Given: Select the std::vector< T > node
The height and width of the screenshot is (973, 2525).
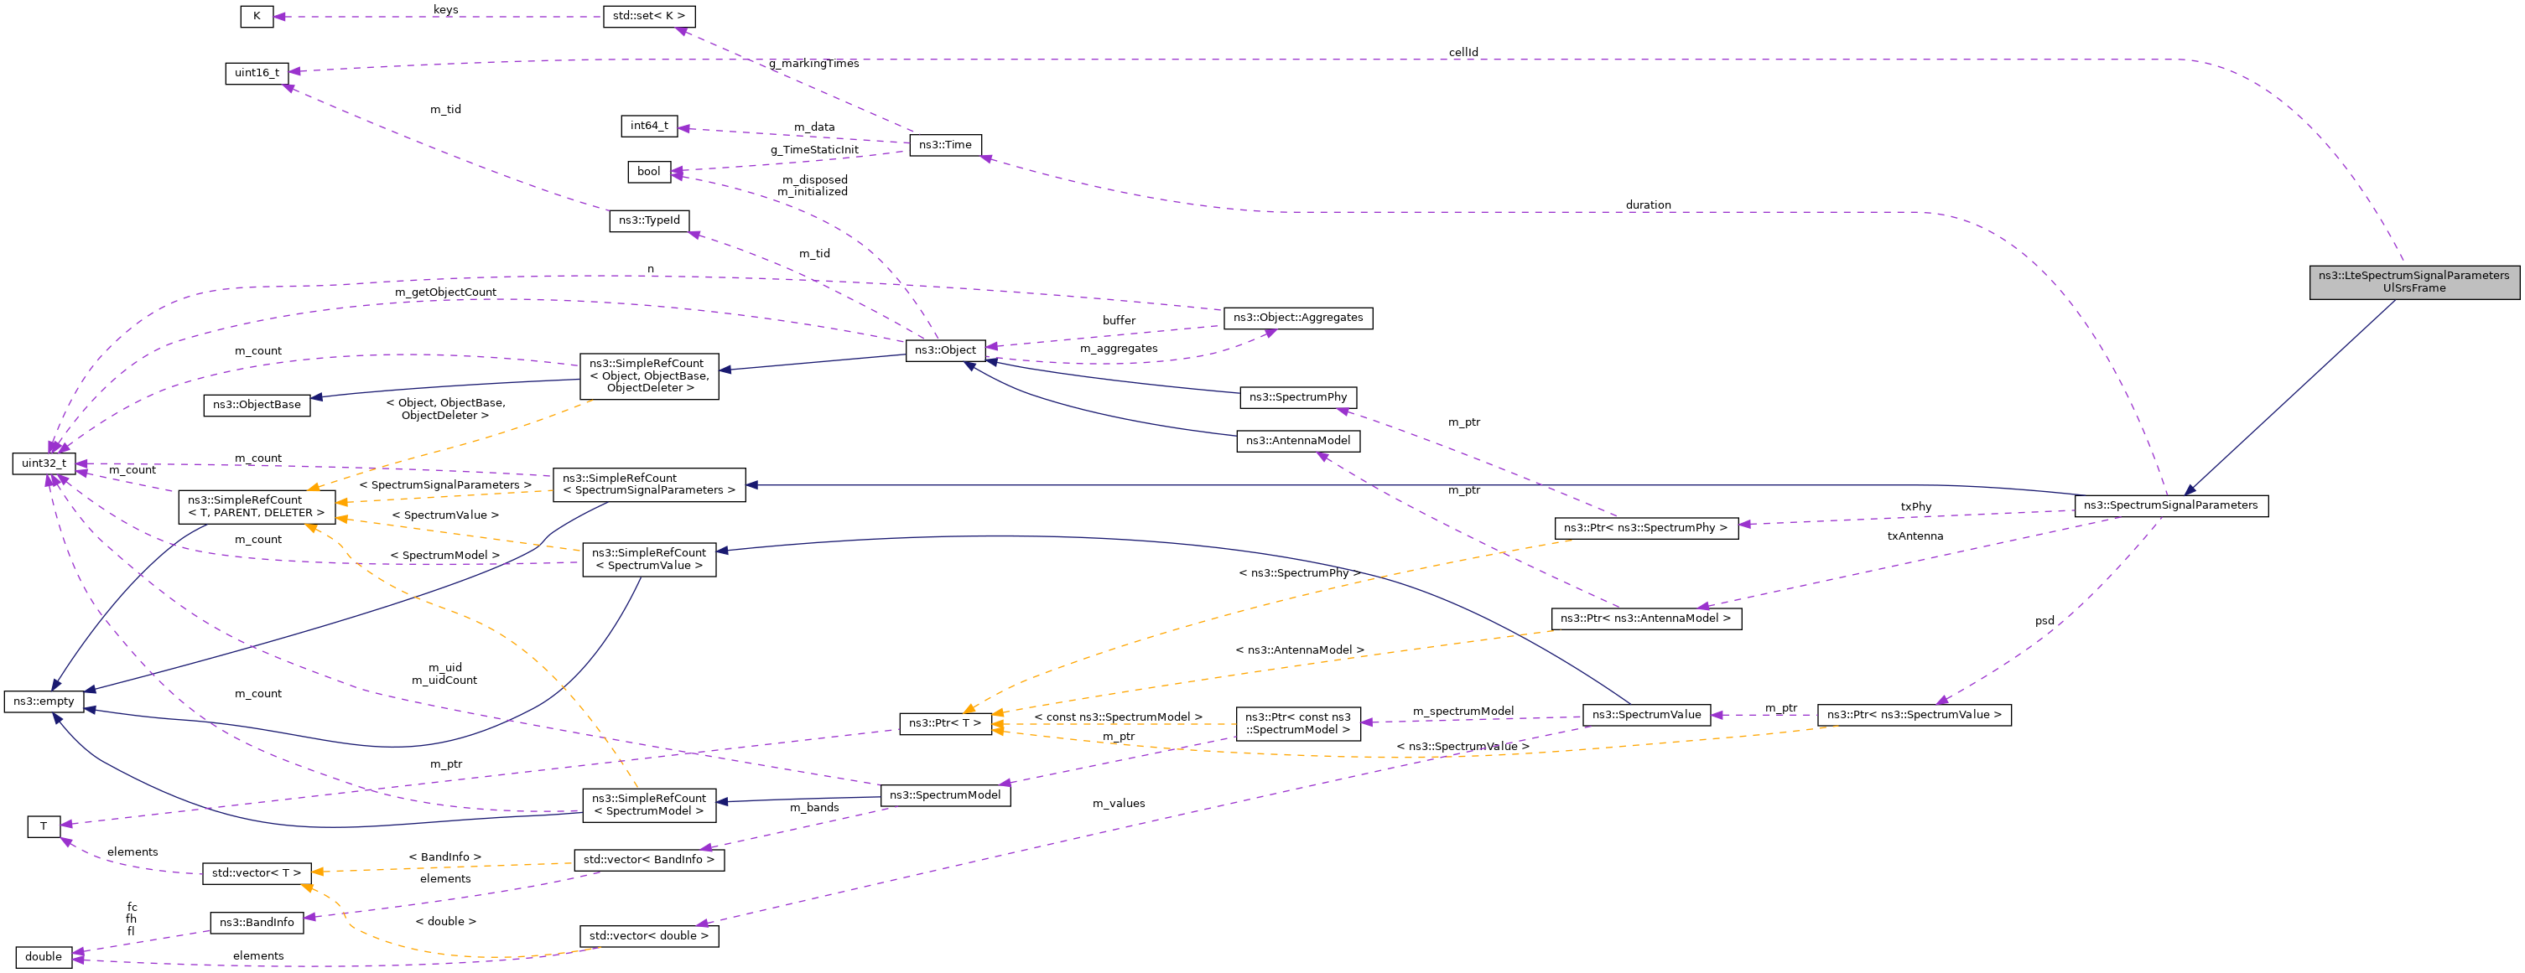Looking at the screenshot, I should click(257, 873).
